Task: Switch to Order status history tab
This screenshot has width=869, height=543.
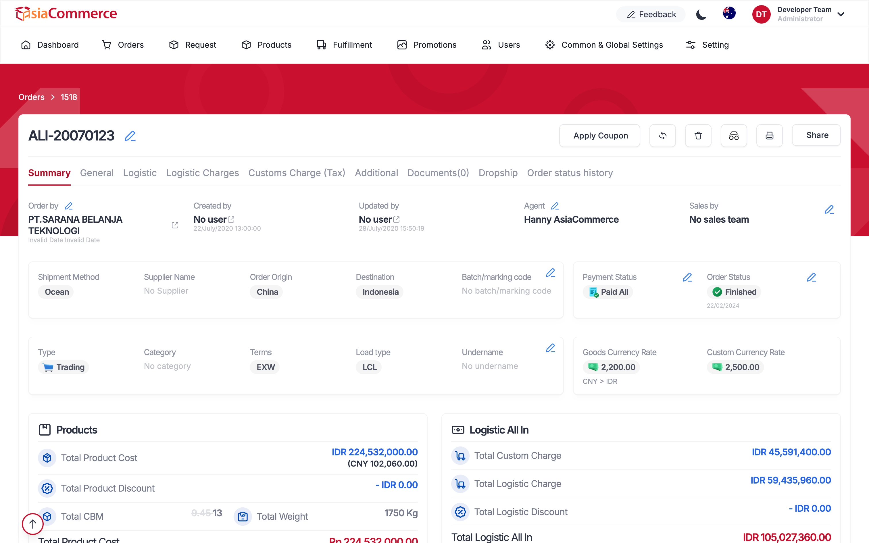Action: coord(570,173)
